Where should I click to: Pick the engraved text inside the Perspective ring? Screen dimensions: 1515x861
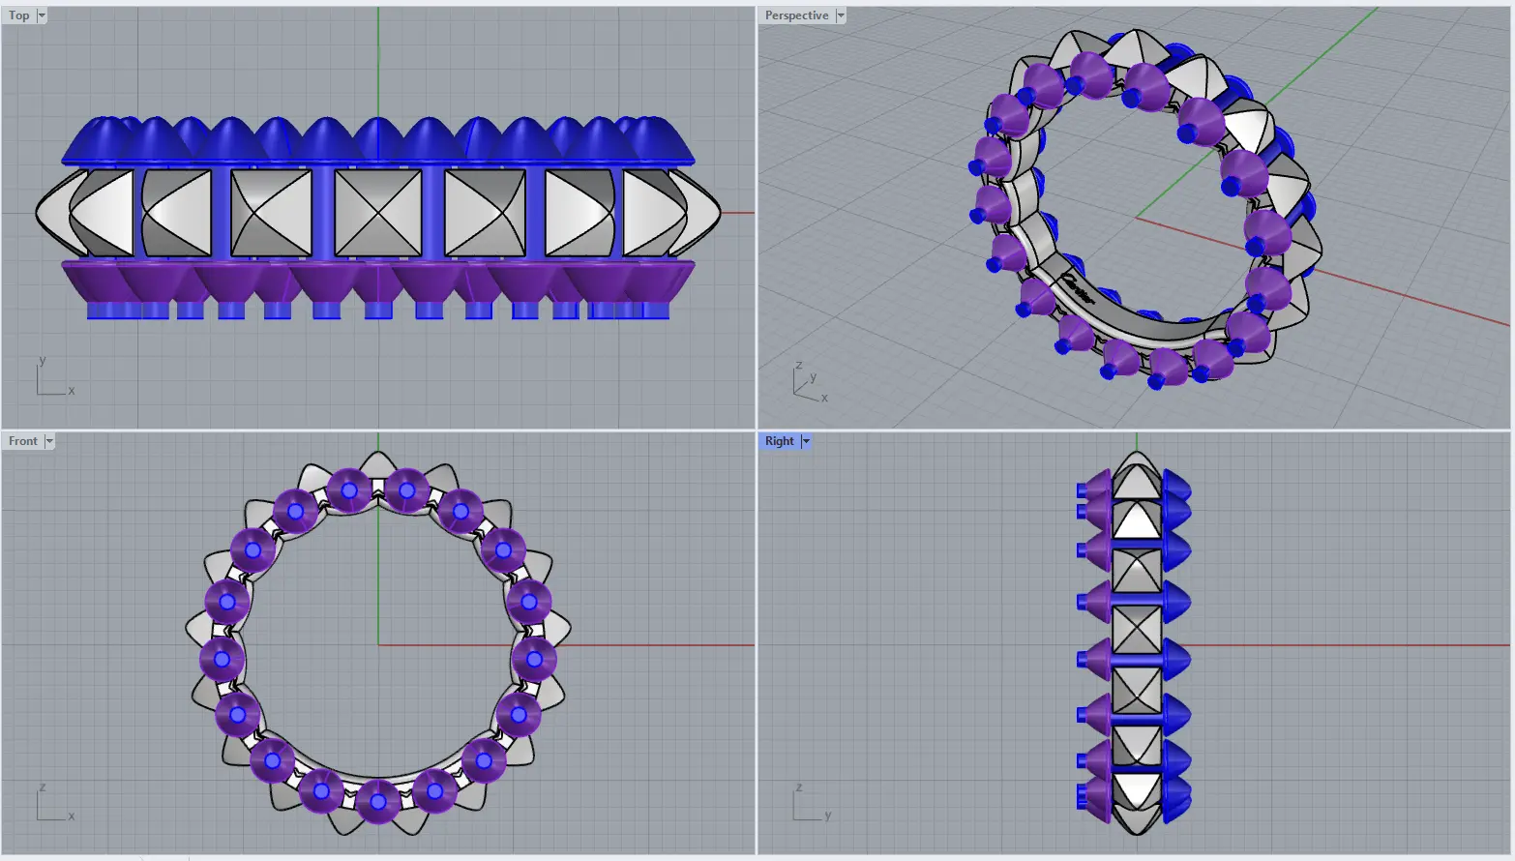tap(1078, 289)
